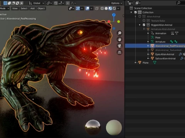This screenshot has width=185, height=138.
Task: Open the snapping options dropdown
Action: coord(61,3)
